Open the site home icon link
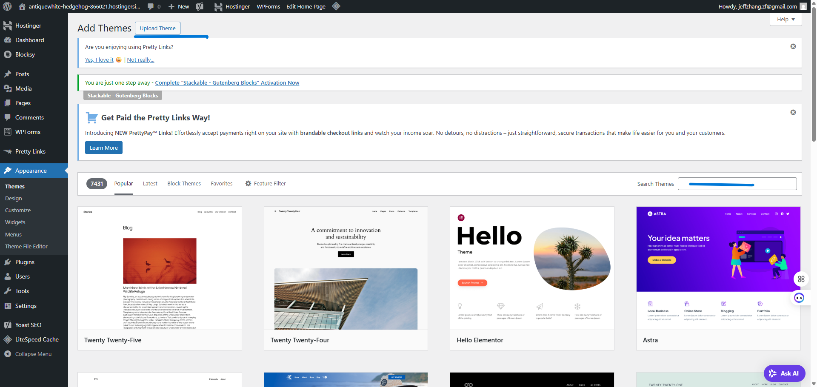 tap(22, 6)
